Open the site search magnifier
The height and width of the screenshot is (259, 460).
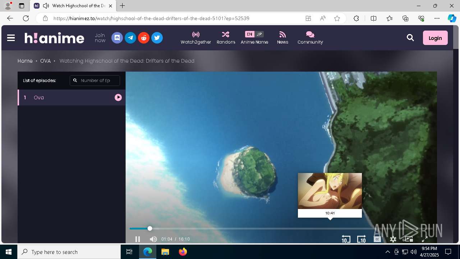tap(410, 38)
